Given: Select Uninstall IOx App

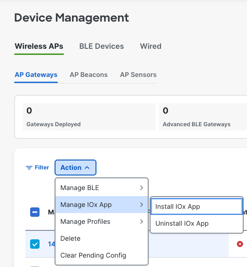Looking at the screenshot, I should pos(197,223).
